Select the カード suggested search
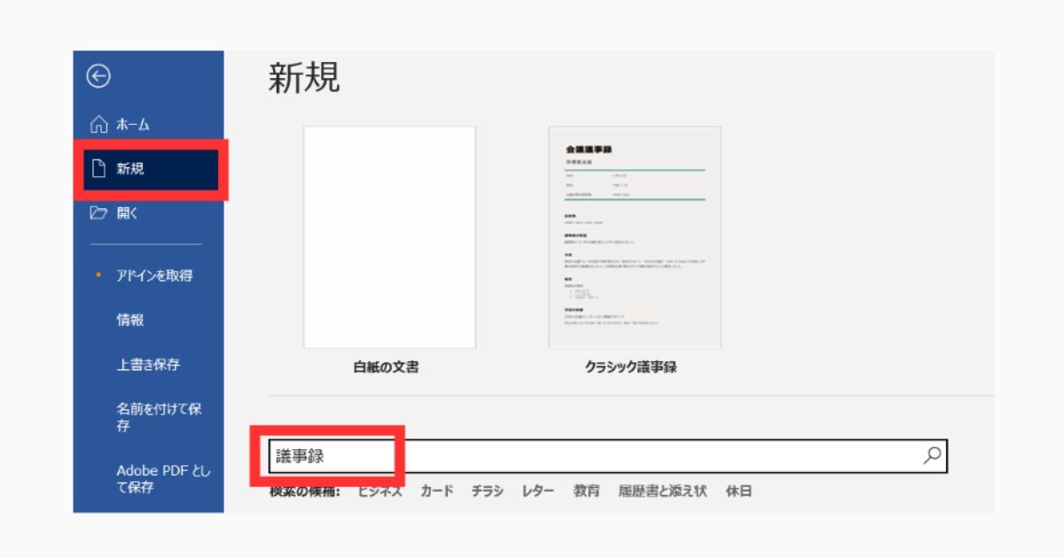This screenshot has height=558, width=1064. (436, 492)
